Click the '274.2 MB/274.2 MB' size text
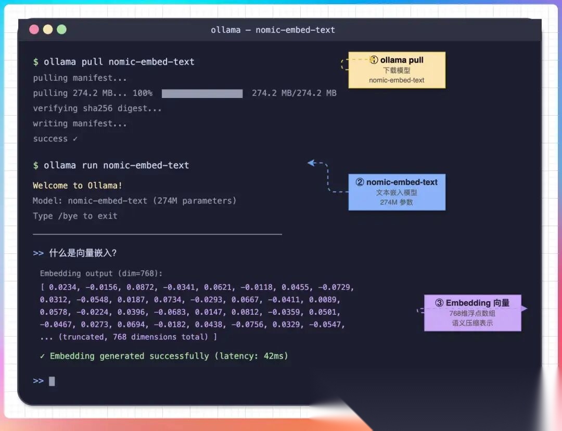The height and width of the screenshot is (431, 562). pyautogui.click(x=294, y=93)
